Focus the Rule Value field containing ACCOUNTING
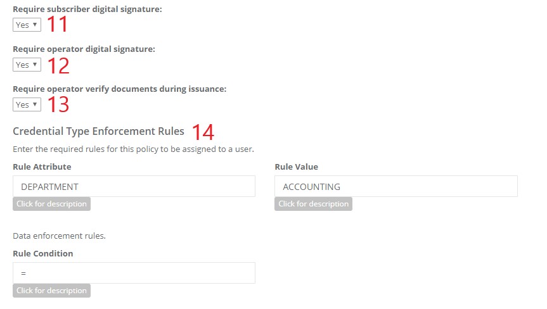 tap(396, 187)
